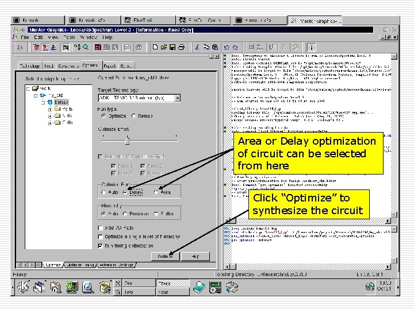Click the Redo arrow toolbar icon

[235, 48]
